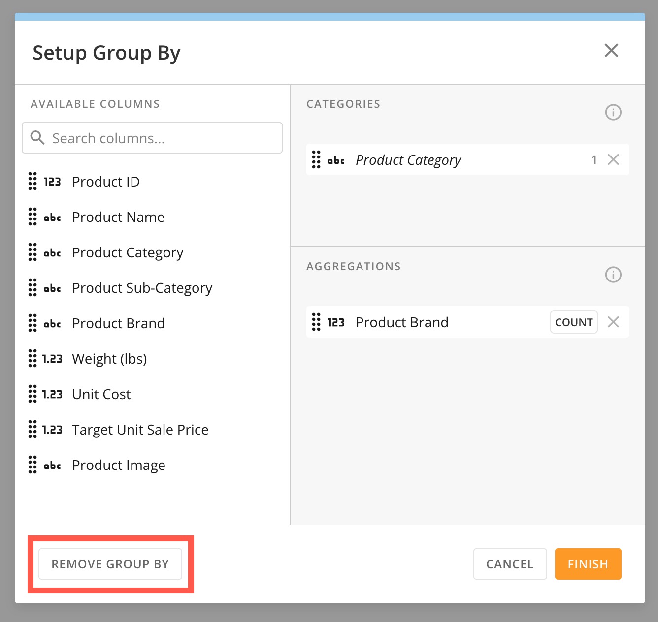The width and height of the screenshot is (658, 622).
Task: Click the Aggregations info icon
Action: tap(613, 275)
